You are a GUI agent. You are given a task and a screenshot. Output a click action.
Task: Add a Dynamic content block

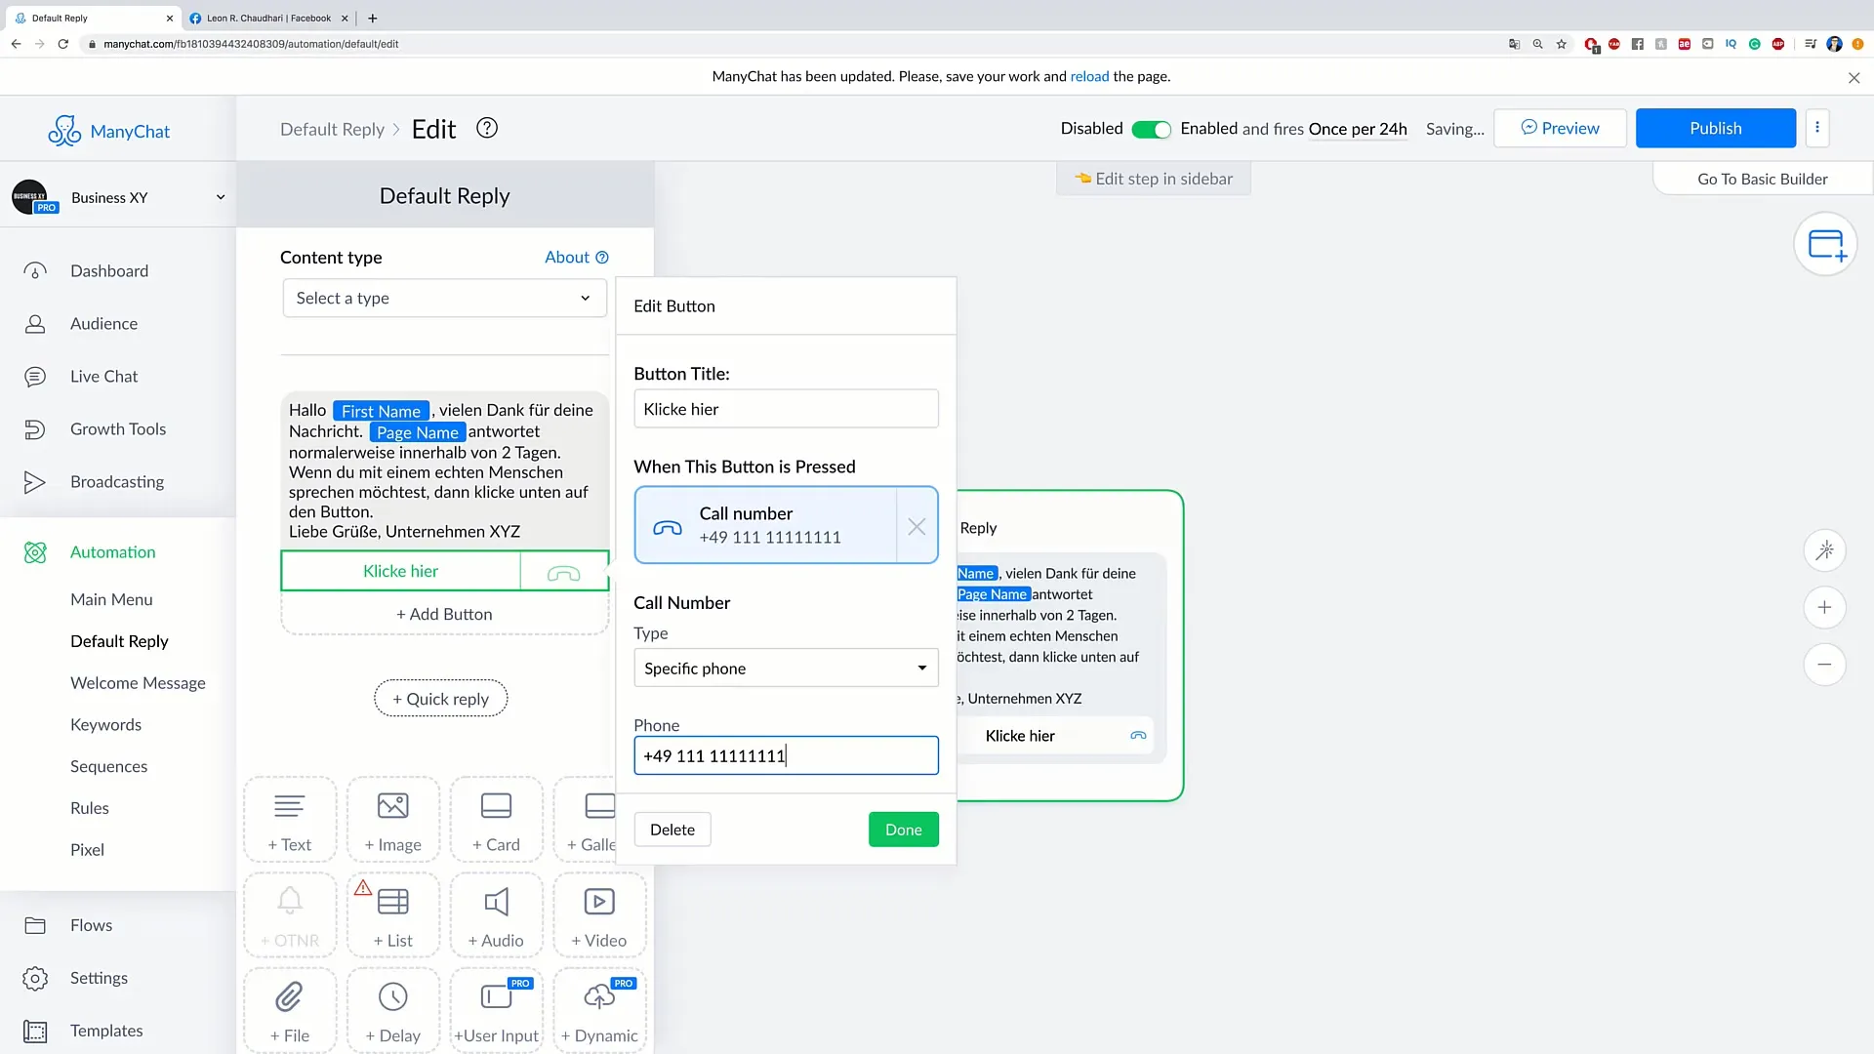pyautogui.click(x=599, y=1012)
